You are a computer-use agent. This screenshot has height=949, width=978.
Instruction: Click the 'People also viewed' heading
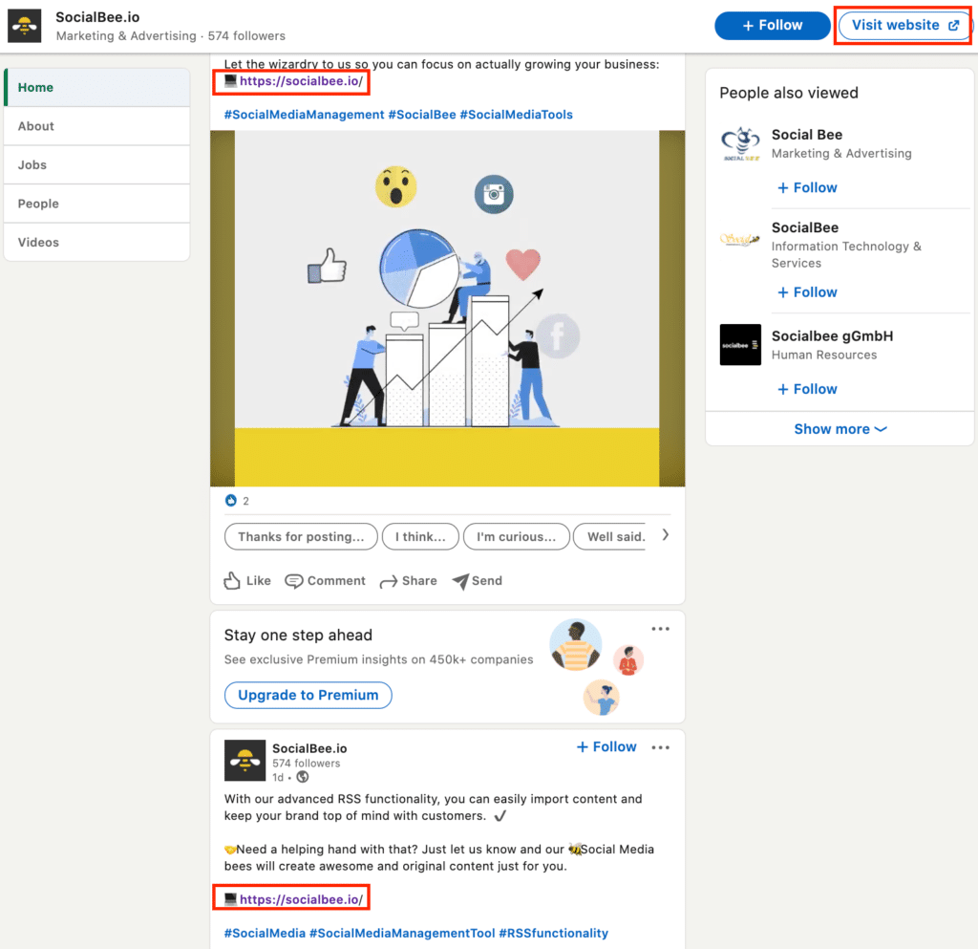[788, 93]
